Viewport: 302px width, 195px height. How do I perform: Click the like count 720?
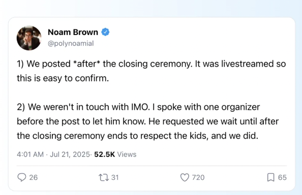click(x=198, y=178)
